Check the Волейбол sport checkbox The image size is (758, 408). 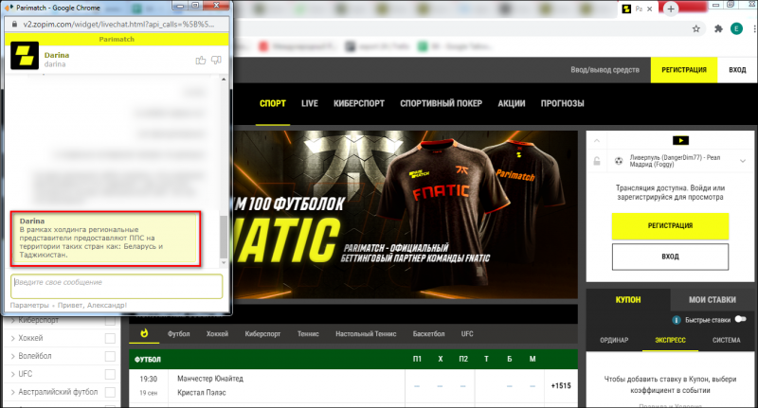click(x=110, y=356)
